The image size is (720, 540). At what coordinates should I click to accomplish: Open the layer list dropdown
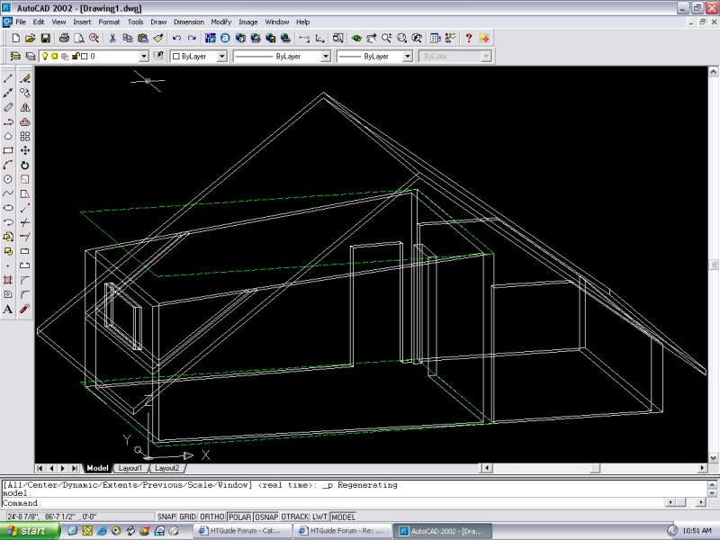click(x=143, y=56)
